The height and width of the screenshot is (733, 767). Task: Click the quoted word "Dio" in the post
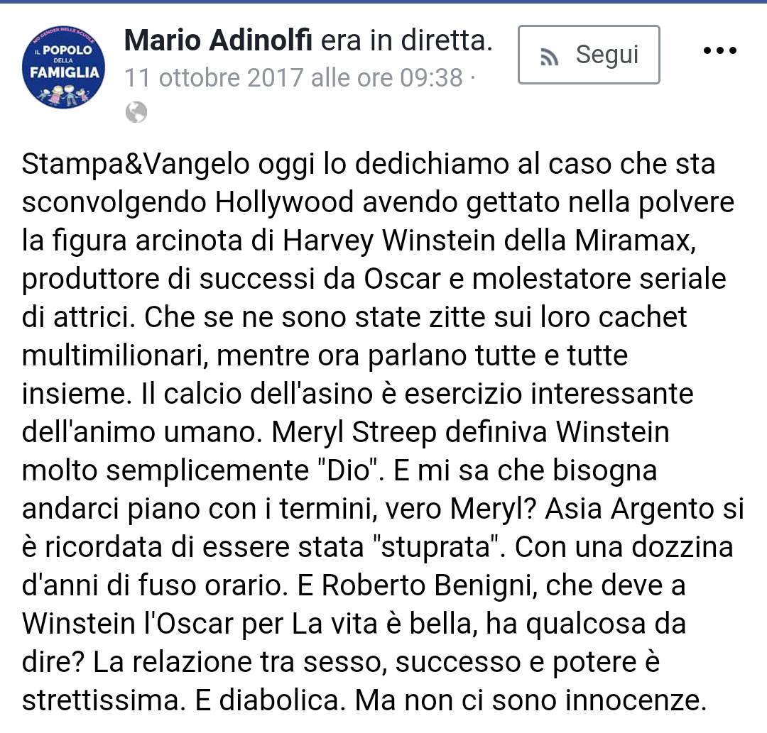[x=347, y=470]
